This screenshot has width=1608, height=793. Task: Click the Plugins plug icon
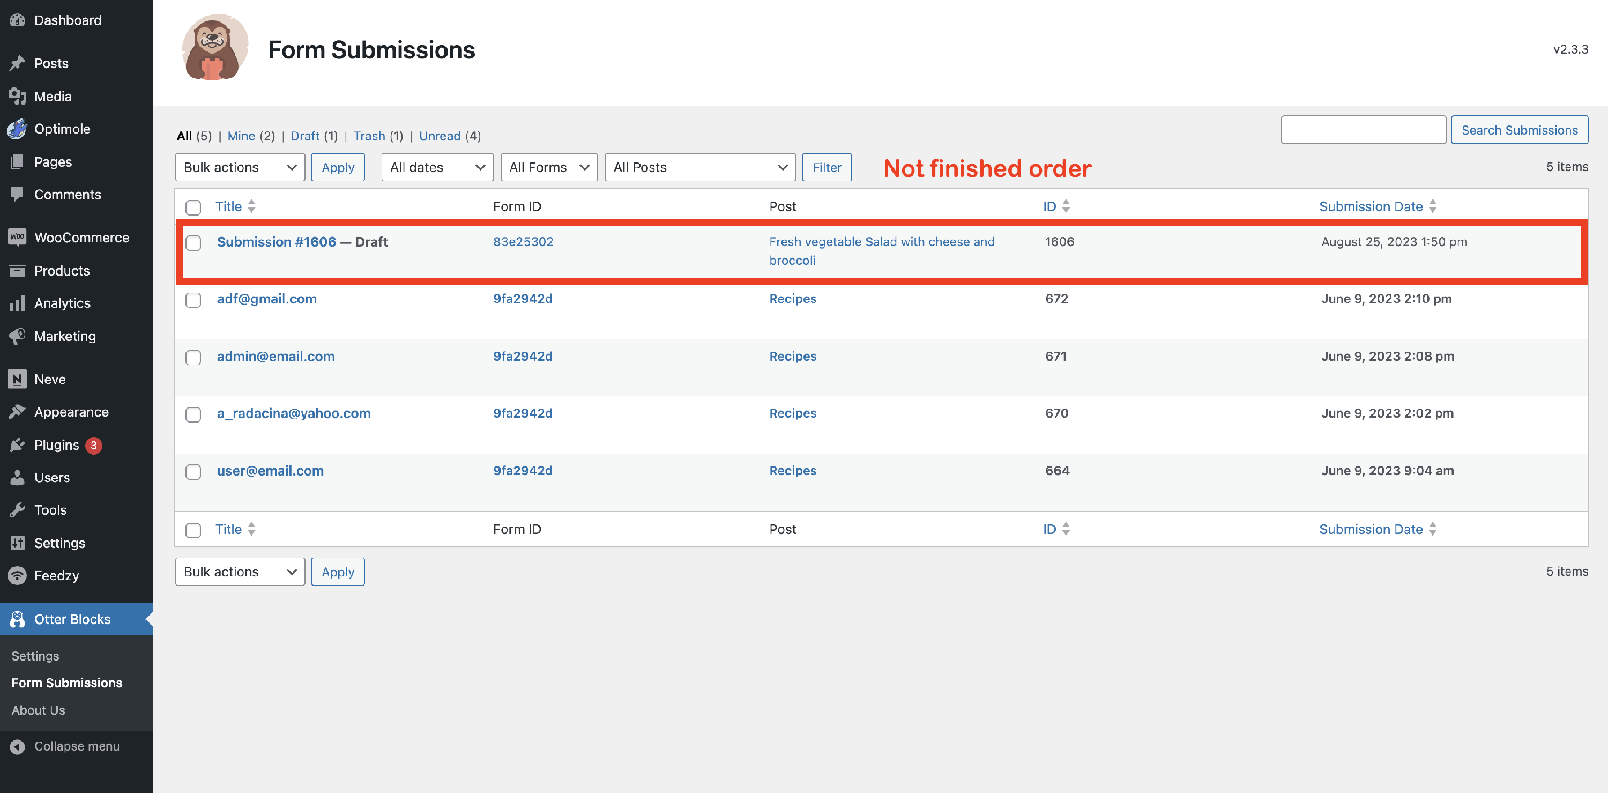coord(17,444)
